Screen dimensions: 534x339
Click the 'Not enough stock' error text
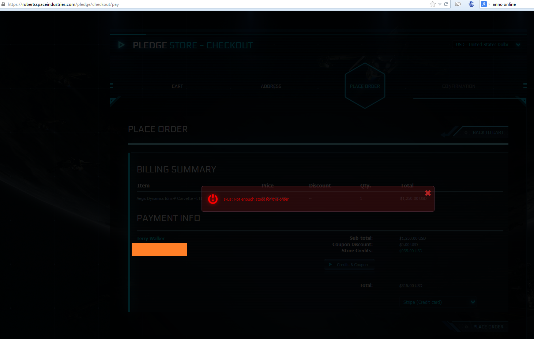256,199
